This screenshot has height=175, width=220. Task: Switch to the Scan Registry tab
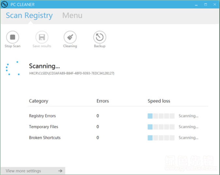click(x=29, y=15)
